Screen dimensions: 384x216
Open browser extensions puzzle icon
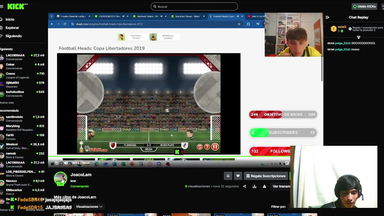(x=248, y=24)
